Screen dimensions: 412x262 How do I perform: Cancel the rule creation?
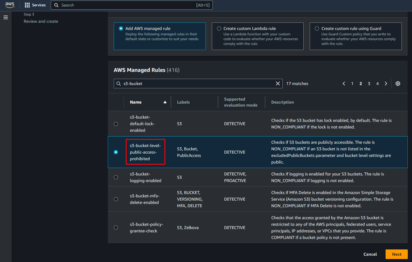tap(370, 254)
